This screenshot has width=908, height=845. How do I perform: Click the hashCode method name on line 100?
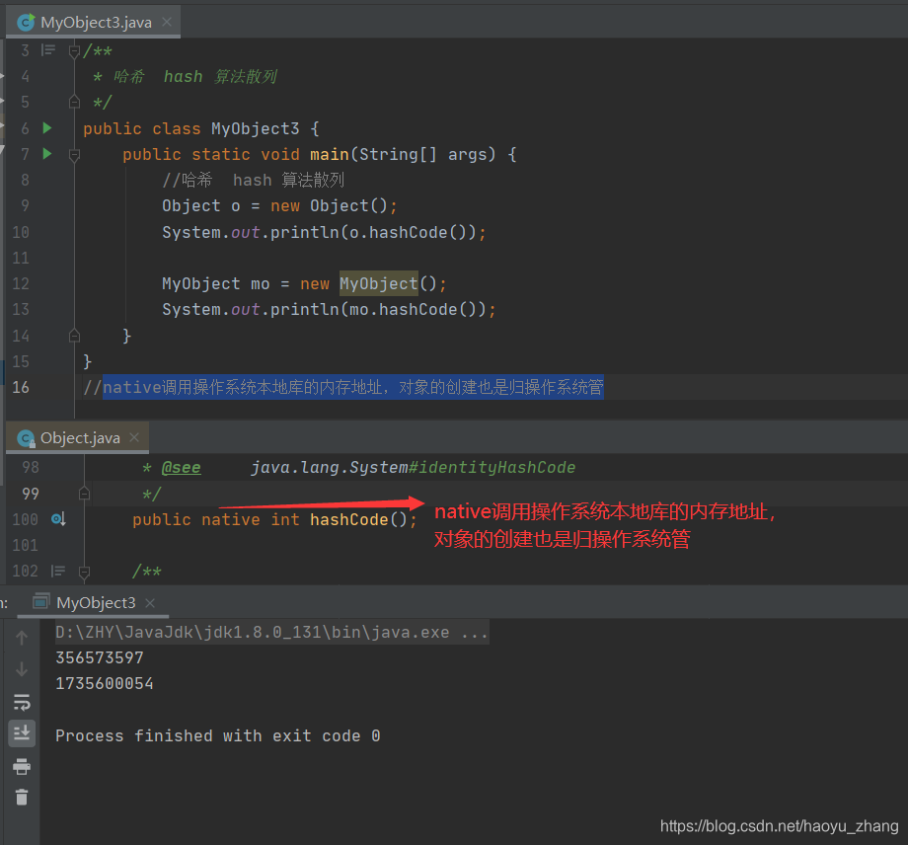tap(348, 519)
